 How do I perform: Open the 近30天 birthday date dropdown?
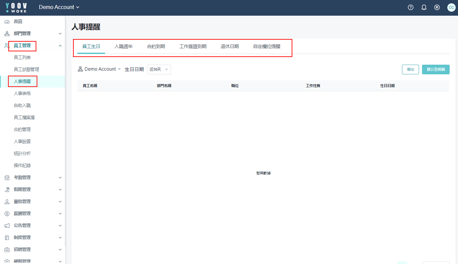click(159, 69)
